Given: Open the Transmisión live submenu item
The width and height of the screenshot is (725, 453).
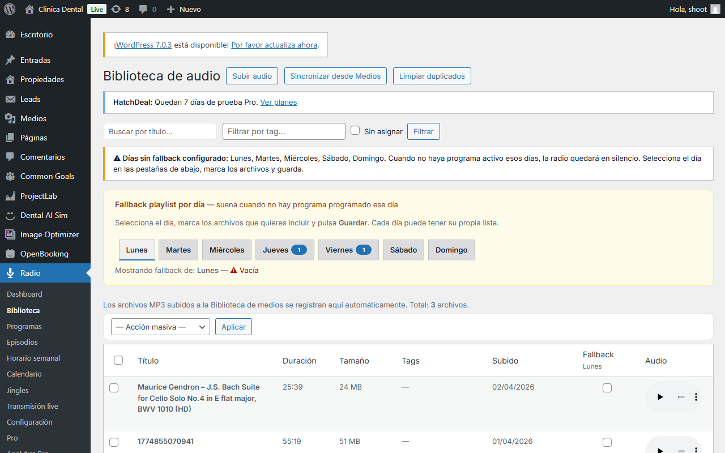Looking at the screenshot, I should click(32, 406).
